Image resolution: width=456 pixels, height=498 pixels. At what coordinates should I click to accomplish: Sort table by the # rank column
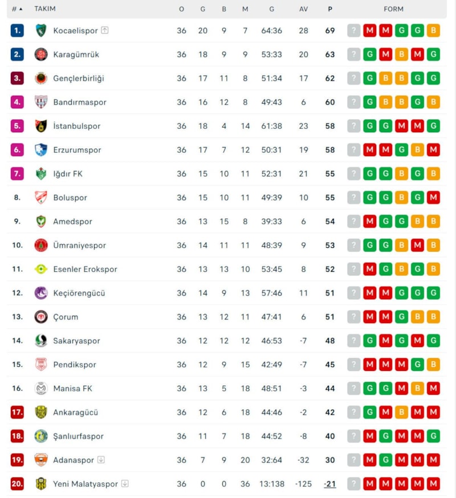17,9
